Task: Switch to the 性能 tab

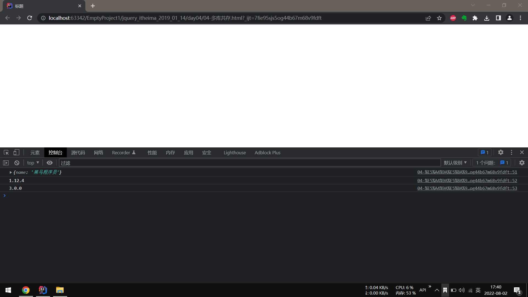Action: pos(152,153)
